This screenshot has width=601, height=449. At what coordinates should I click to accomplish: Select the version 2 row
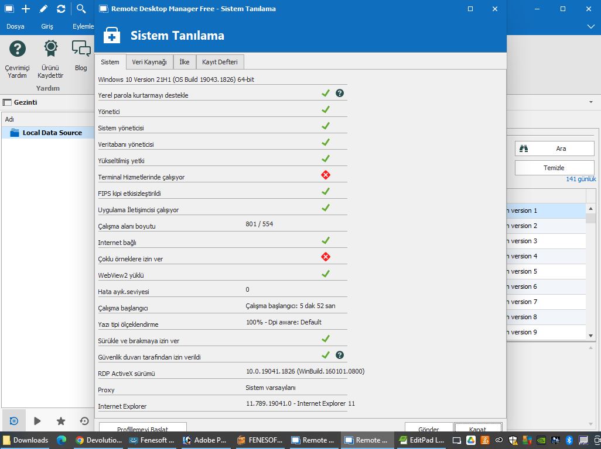(546, 226)
